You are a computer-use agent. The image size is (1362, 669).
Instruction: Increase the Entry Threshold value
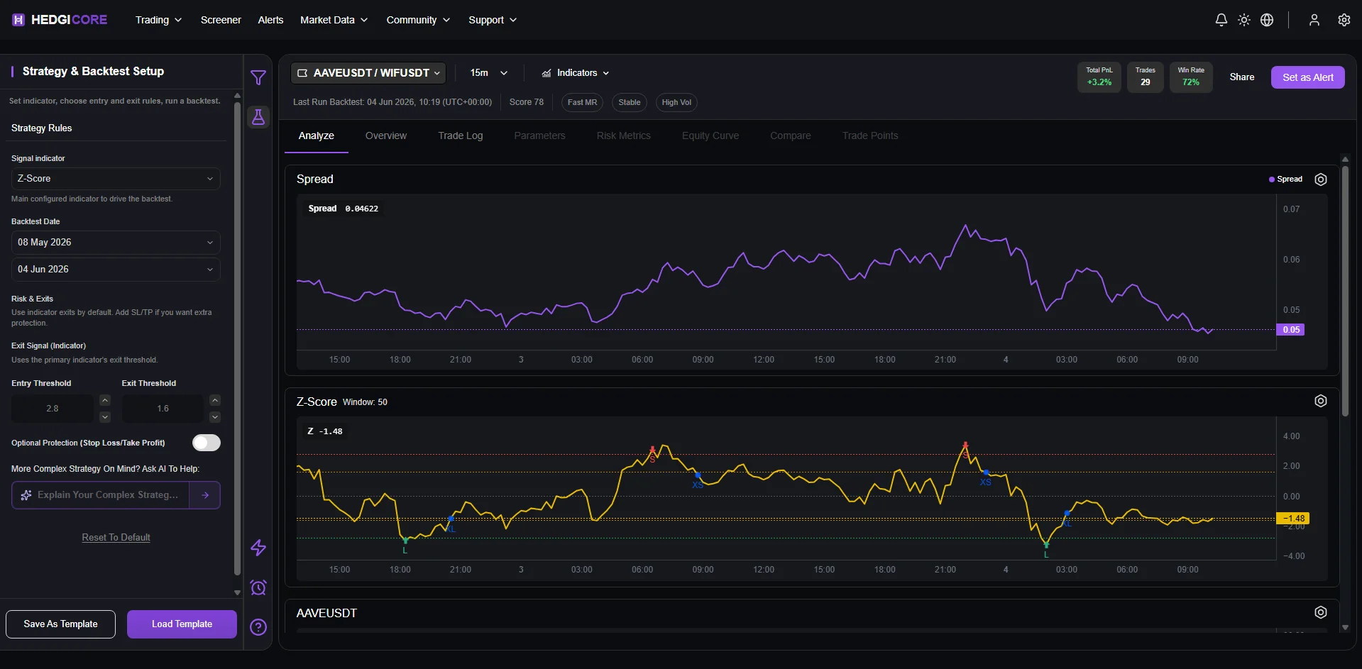pos(105,400)
